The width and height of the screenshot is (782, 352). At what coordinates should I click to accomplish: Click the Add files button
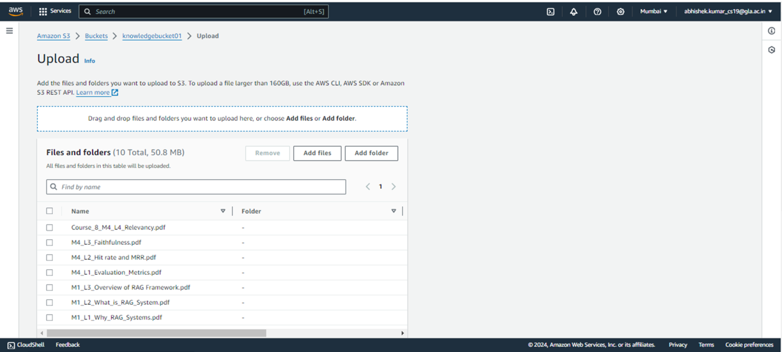(x=317, y=153)
